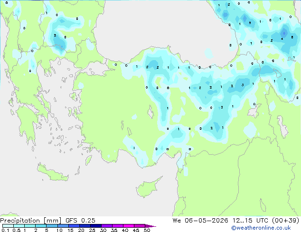Click the 20–25 mm dark blue legend swatch
The image size is (301, 232).
85,226
